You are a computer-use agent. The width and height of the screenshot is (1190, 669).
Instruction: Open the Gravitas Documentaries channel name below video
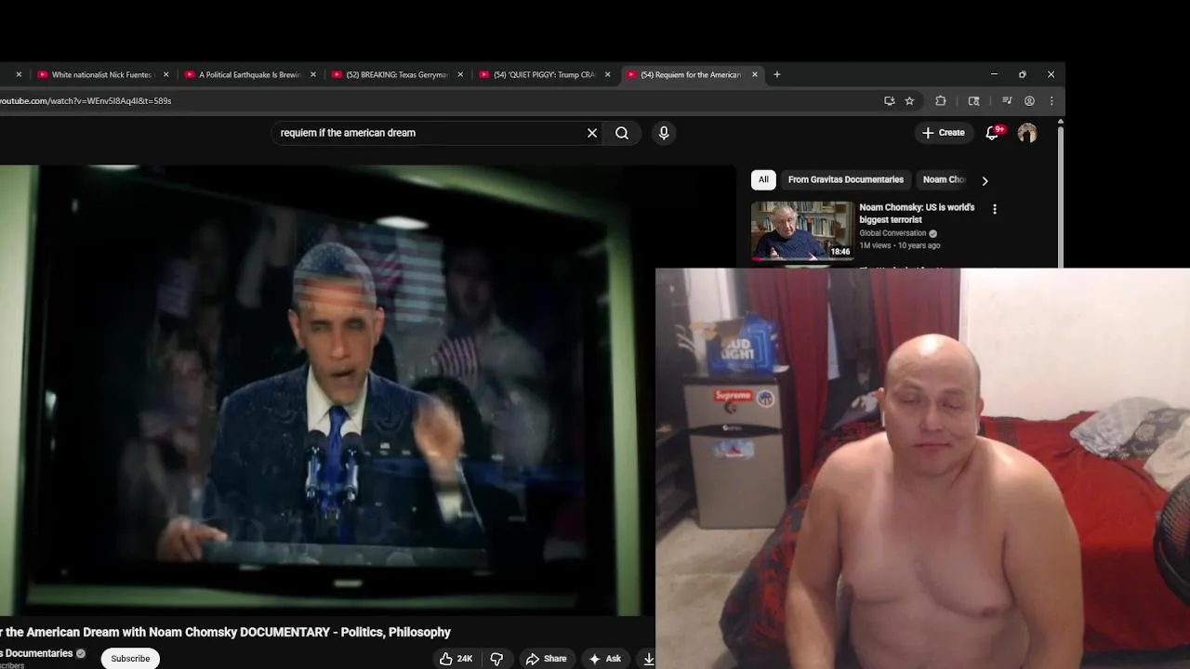click(x=36, y=653)
